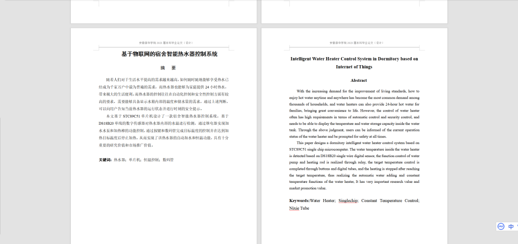The width and height of the screenshot is (518, 244).
Task: Click the line 'market promotion value.'
Action: (308, 188)
